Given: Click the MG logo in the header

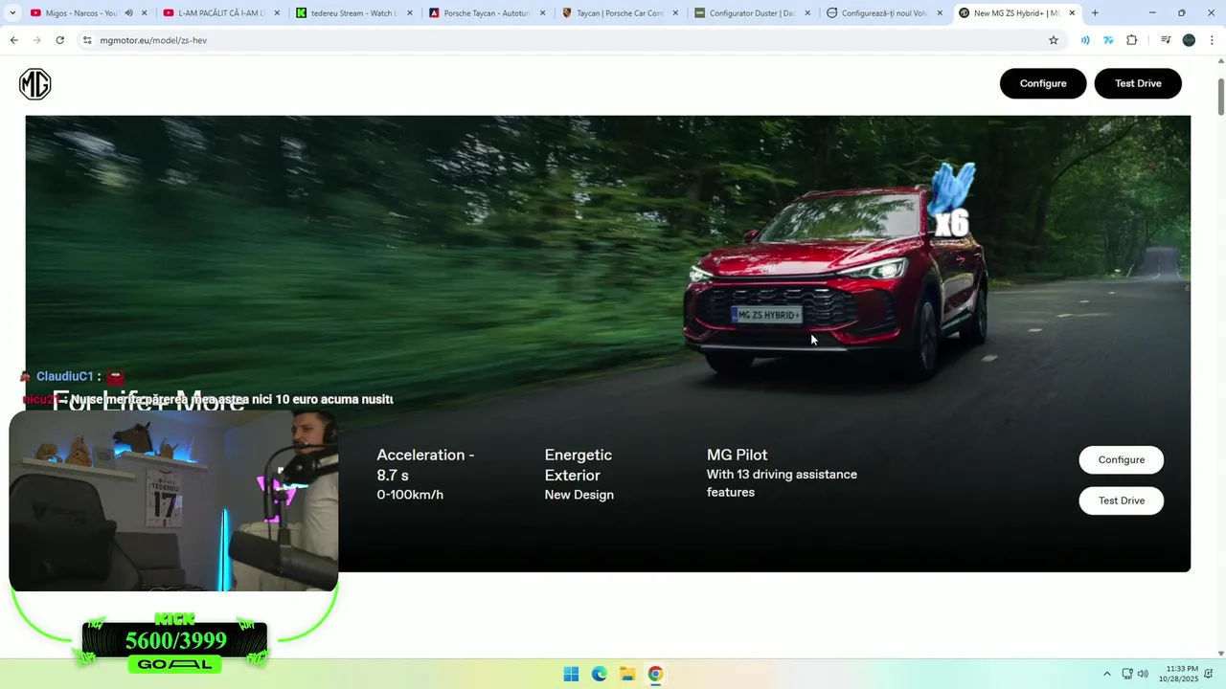Looking at the screenshot, I should (35, 84).
